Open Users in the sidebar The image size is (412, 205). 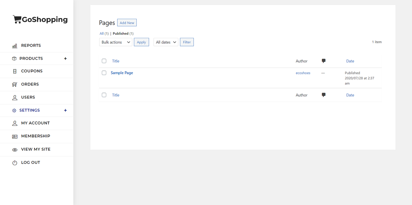point(28,97)
